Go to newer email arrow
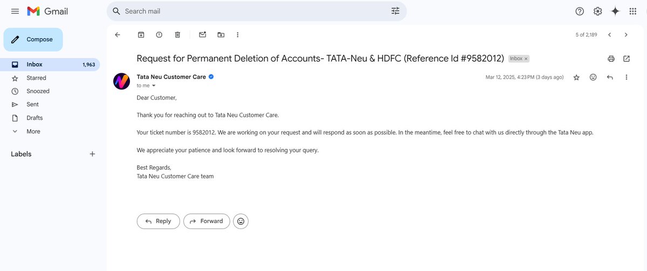647x271 pixels. click(x=609, y=34)
